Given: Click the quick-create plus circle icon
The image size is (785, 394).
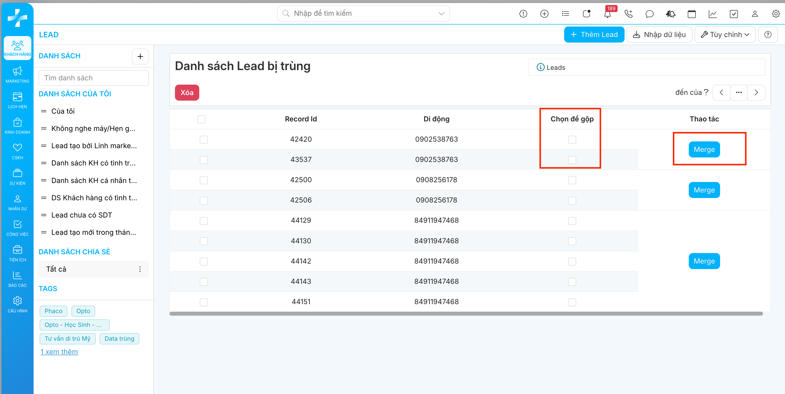Looking at the screenshot, I should [544, 14].
